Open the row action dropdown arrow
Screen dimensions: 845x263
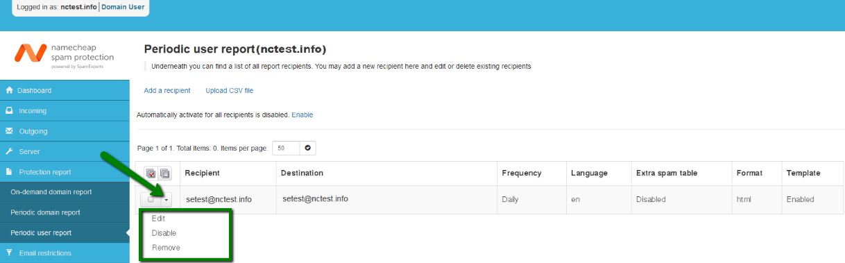(167, 200)
